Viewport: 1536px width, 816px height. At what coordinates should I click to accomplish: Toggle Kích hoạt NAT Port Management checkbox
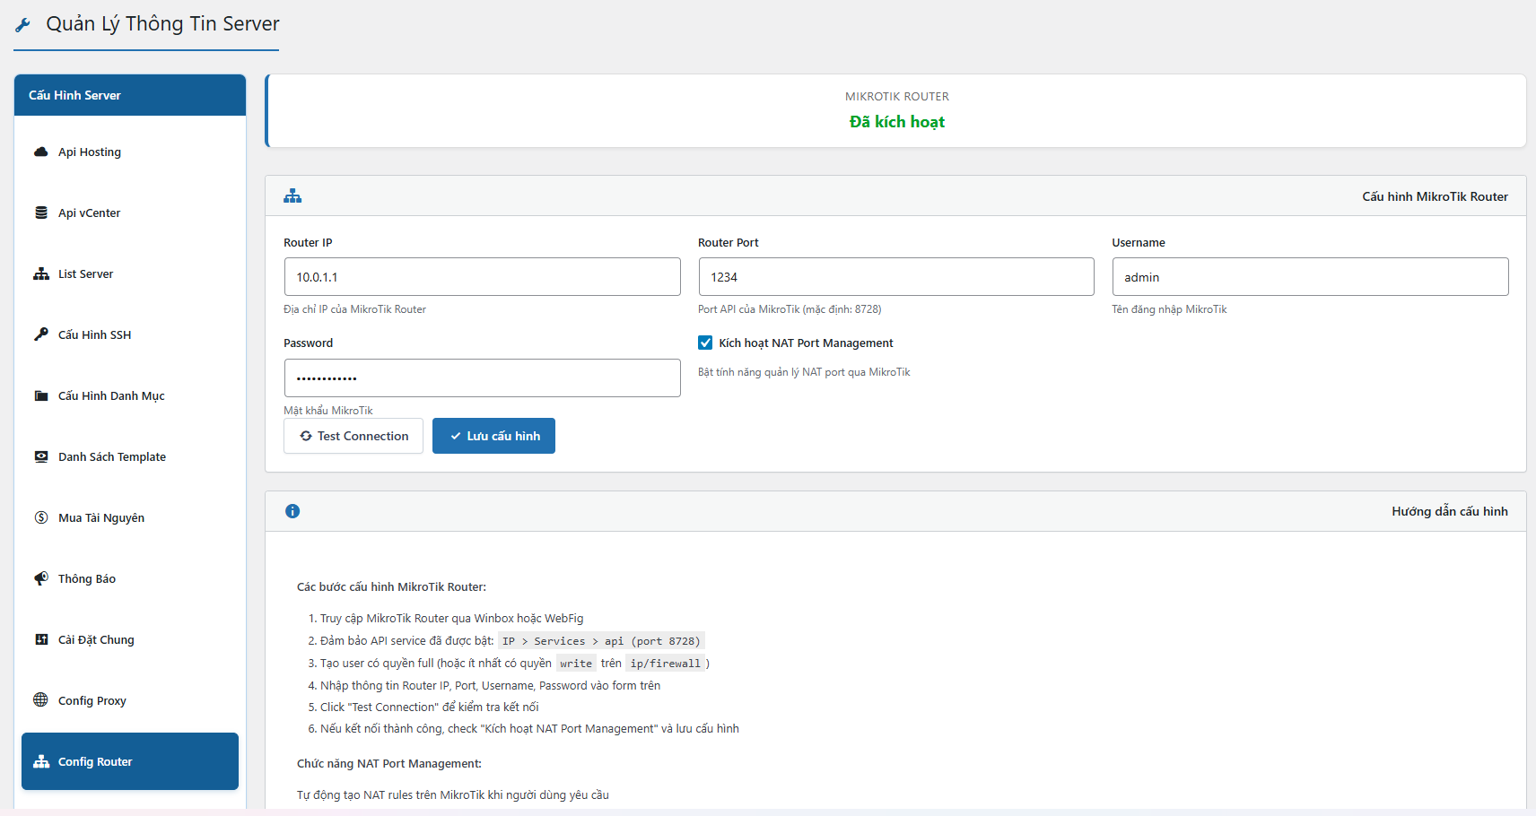(x=705, y=343)
